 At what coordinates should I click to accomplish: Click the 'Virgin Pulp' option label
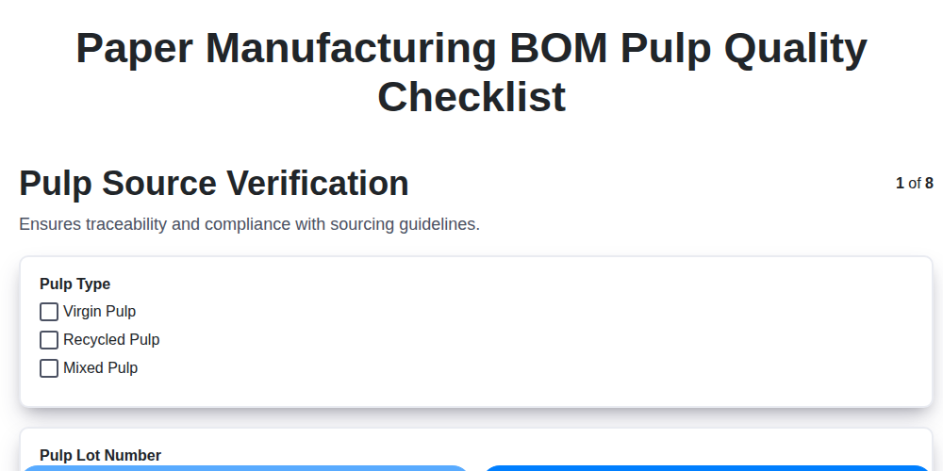(99, 312)
